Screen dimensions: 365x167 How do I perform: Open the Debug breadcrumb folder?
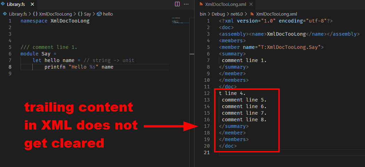(218, 14)
